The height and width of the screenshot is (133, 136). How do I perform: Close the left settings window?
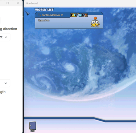(18, 3)
